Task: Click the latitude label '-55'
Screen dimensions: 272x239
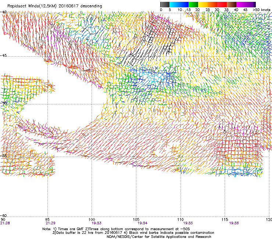Action: pos(3,156)
